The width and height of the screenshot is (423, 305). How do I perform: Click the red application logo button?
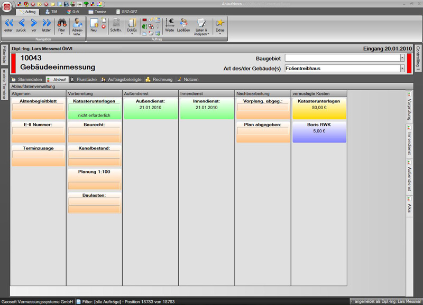[7, 7]
